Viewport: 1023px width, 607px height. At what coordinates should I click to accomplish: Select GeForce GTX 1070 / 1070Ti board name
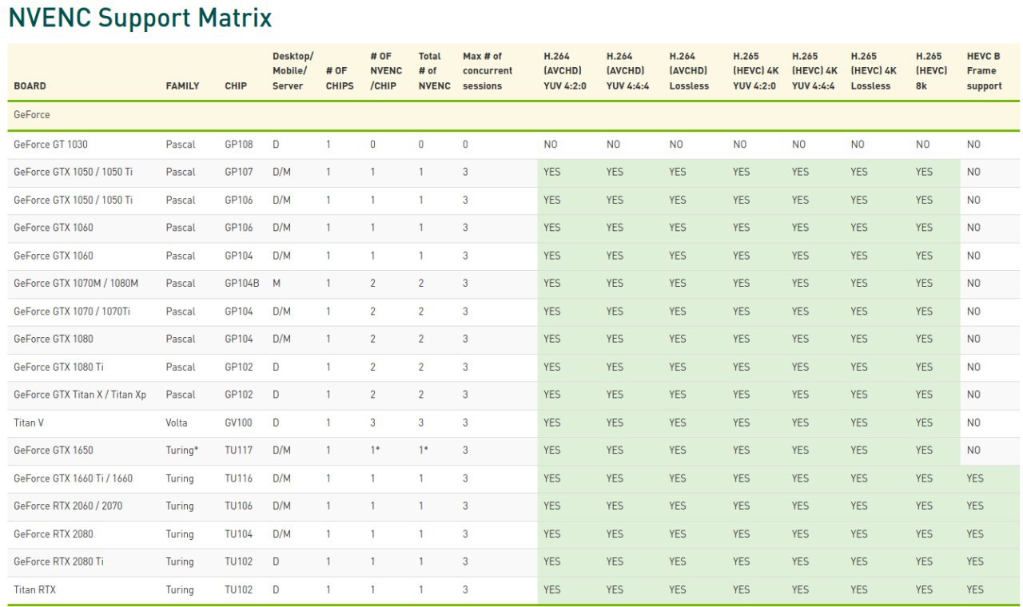[x=72, y=311]
